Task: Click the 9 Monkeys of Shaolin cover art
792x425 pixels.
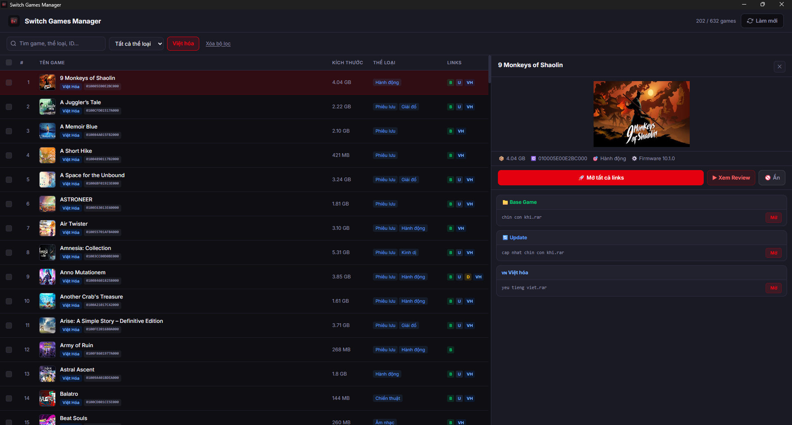Action: point(641,114)
